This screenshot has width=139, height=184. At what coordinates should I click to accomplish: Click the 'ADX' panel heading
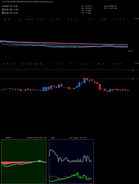click(x=53, y=138)
